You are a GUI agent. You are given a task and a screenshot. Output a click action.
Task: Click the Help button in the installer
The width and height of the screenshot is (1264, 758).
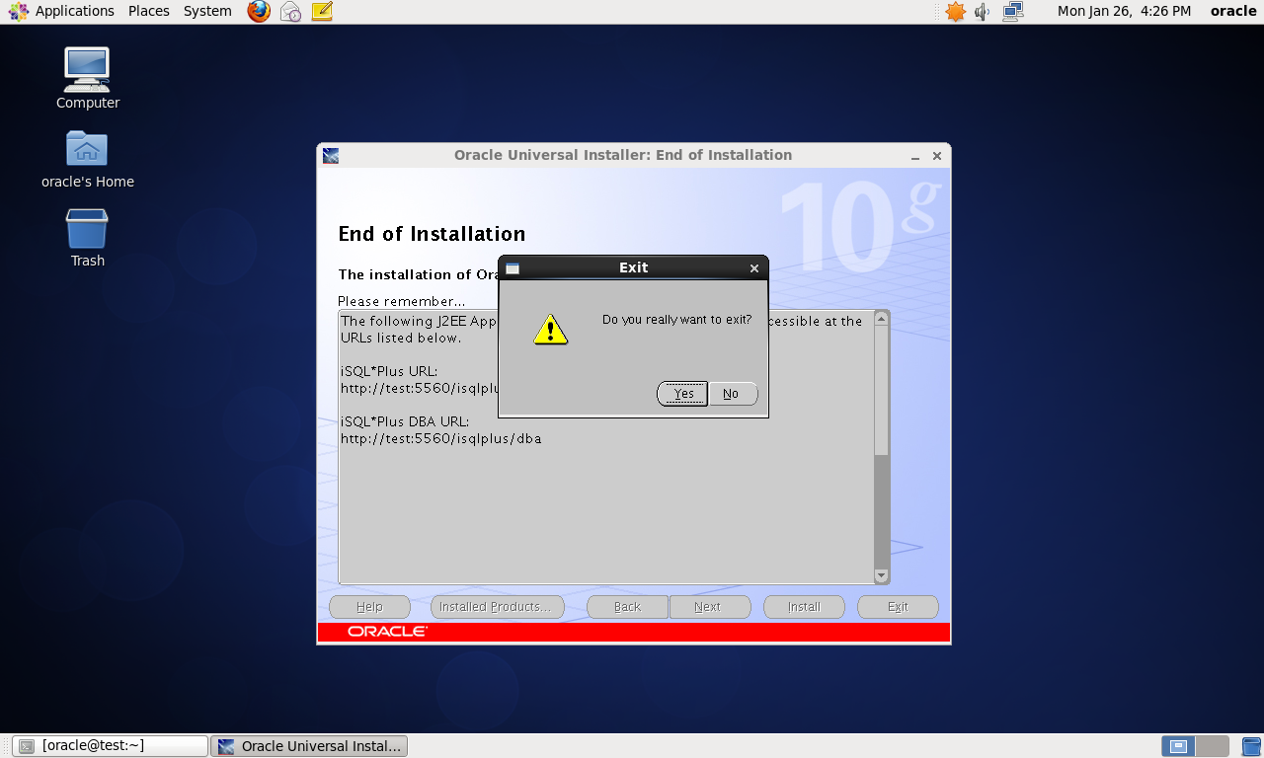369,607
